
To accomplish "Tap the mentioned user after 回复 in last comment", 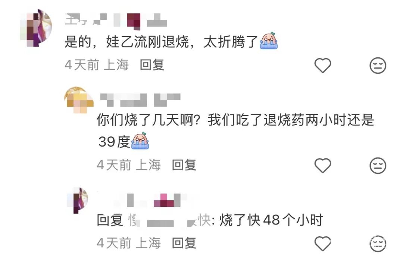I will coord(170,220).
